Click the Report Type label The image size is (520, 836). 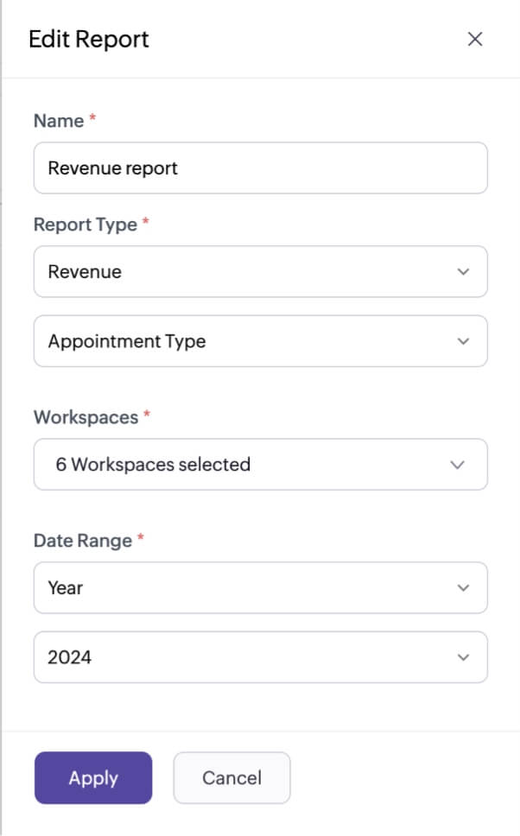point(85,225)
